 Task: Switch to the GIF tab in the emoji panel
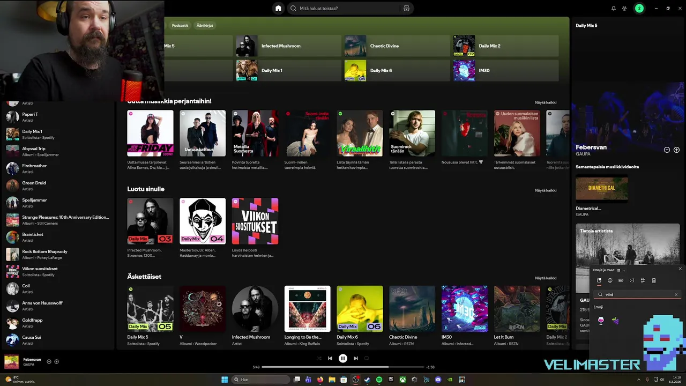(x=621, y=280)
